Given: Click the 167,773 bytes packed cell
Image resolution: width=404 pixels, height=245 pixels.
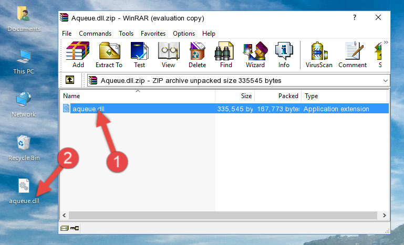Looking at the screenshot, I should (278, 109).
